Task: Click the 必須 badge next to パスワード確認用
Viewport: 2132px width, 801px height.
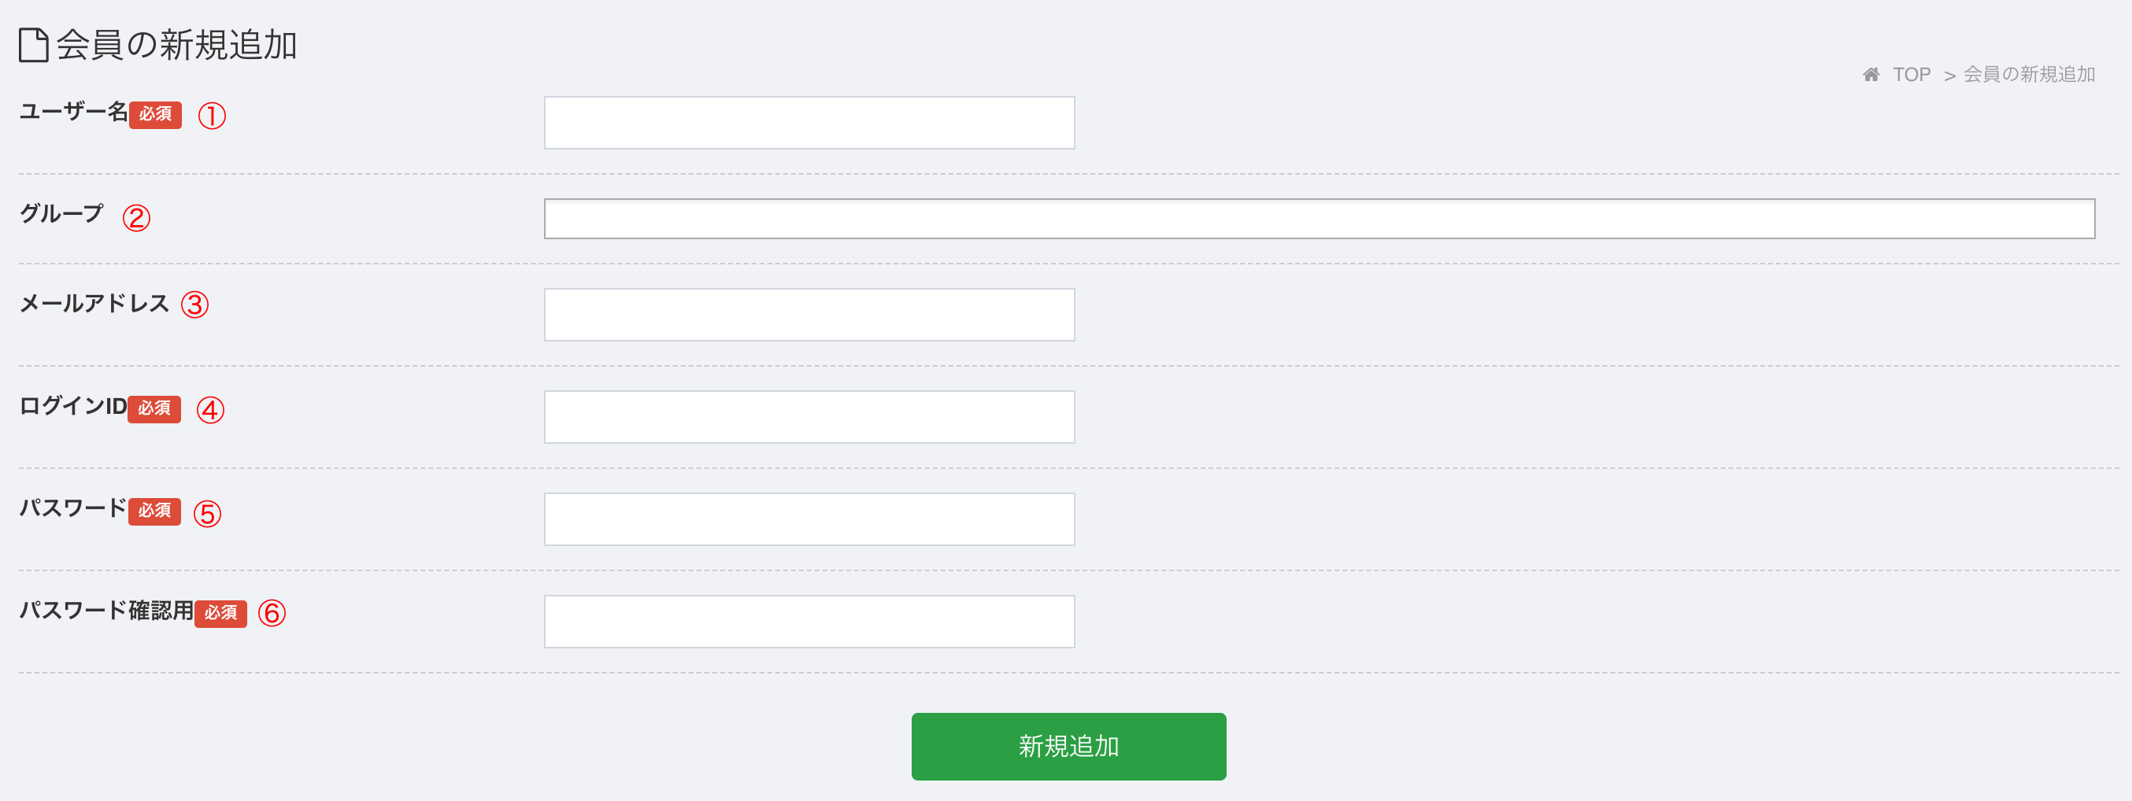Action: coord(221,613)
